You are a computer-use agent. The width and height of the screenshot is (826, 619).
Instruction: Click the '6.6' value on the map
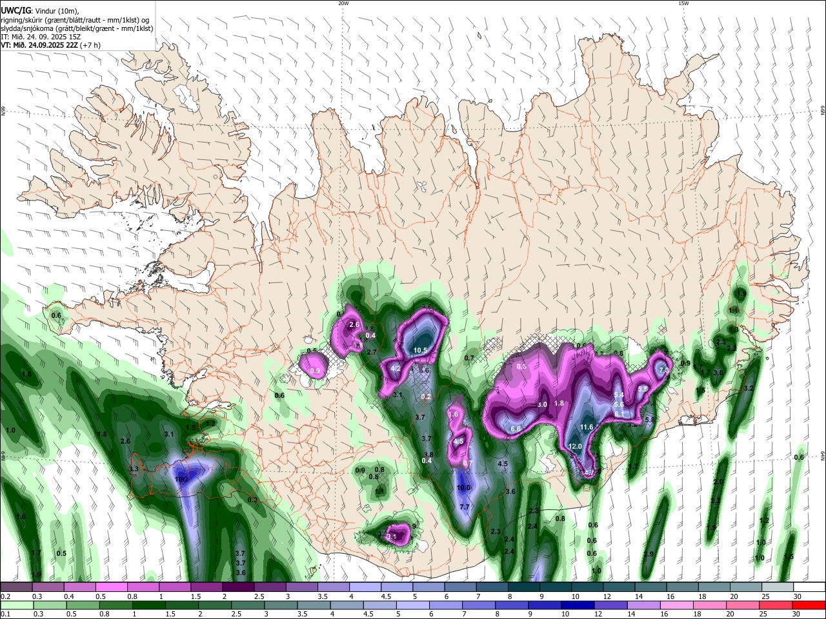point(516,429)
